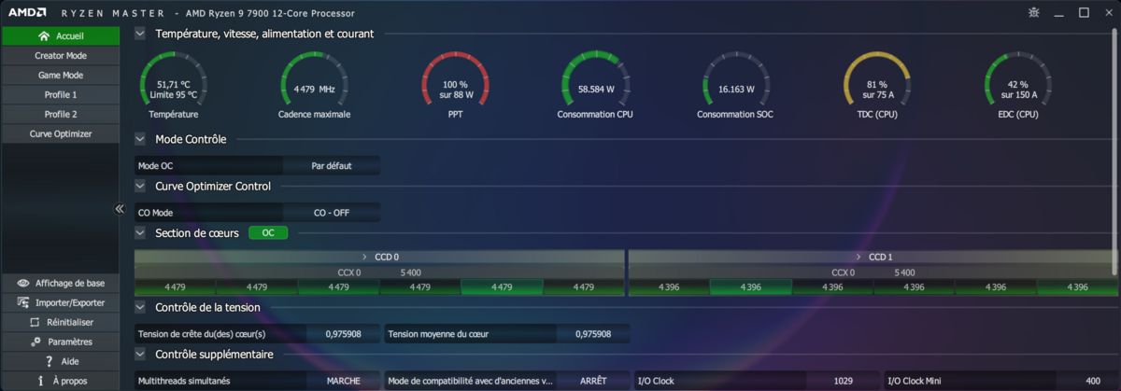This screenshot has height=391, width=1121.
Task: Click the eye icon beside Affichage de base
Action: [x=22, y=283]
